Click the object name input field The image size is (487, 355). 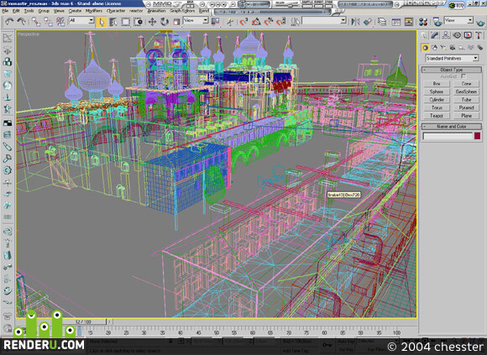point(448,136)
